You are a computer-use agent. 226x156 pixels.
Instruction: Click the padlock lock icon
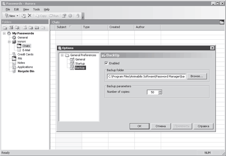[x=78, y=16]
